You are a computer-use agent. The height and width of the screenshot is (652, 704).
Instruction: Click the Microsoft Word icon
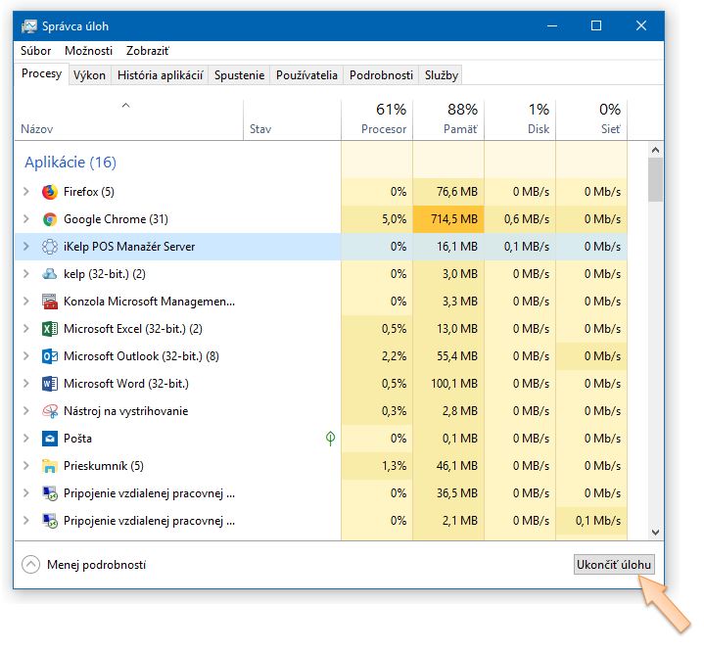50,384
